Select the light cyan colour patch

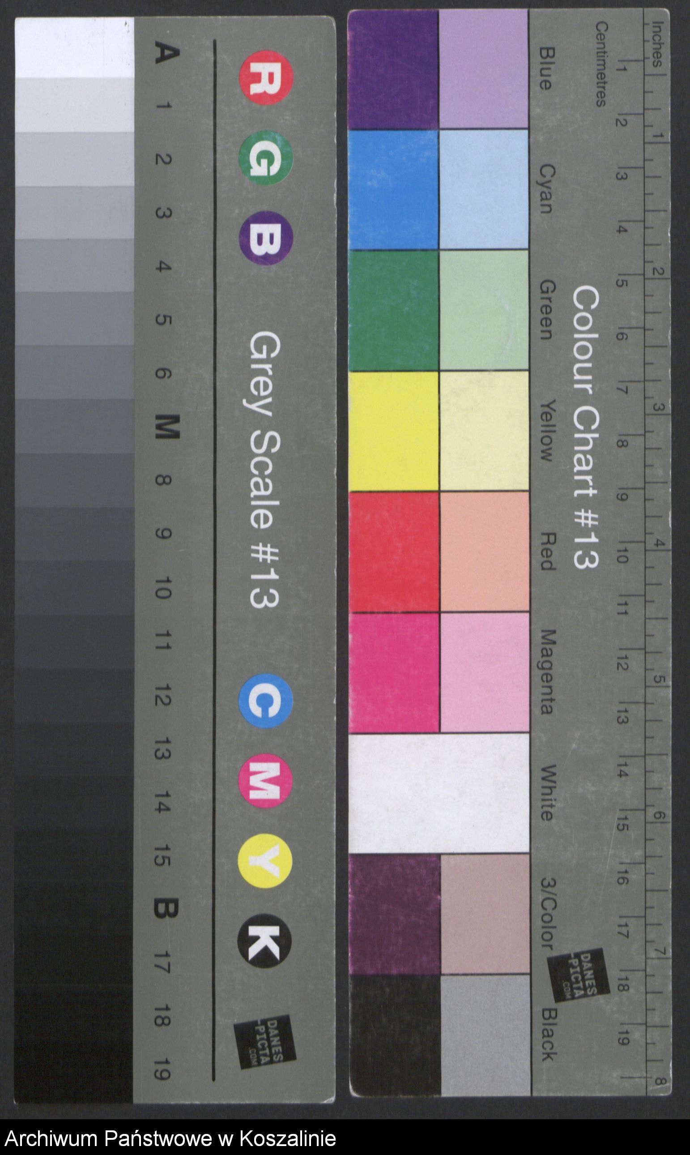484,189
